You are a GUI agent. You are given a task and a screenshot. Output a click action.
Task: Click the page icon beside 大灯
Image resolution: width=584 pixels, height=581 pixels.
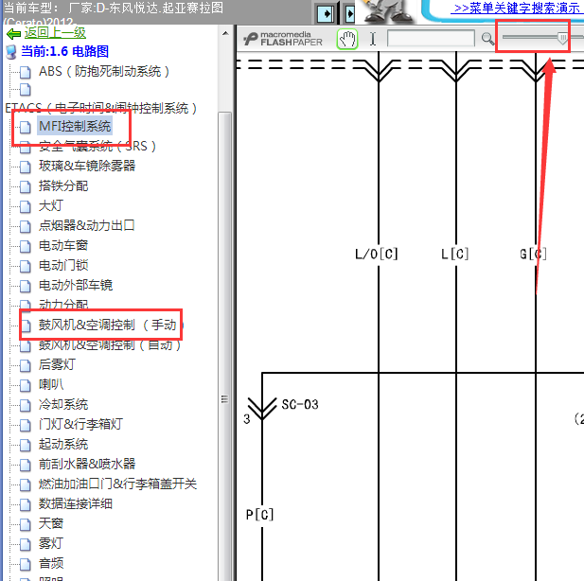coord(25,206)
